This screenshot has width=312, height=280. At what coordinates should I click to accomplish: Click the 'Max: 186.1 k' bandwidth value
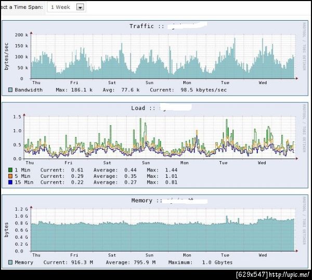pos(74,90)
